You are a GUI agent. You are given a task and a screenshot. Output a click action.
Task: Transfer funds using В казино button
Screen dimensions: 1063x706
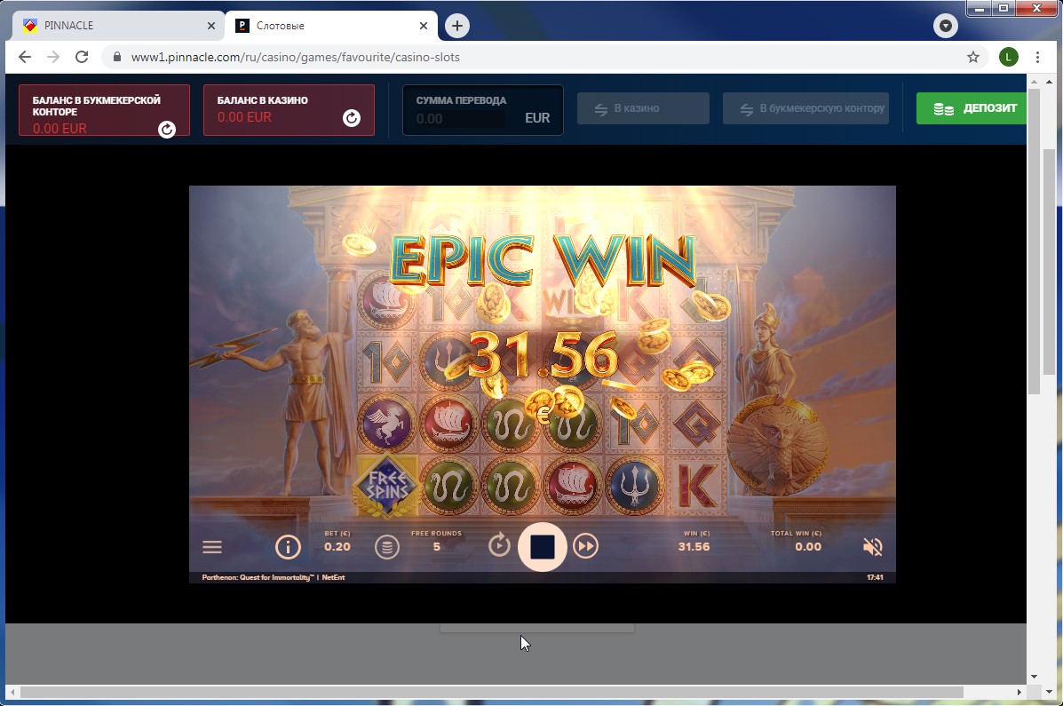[x=643, y=108]
